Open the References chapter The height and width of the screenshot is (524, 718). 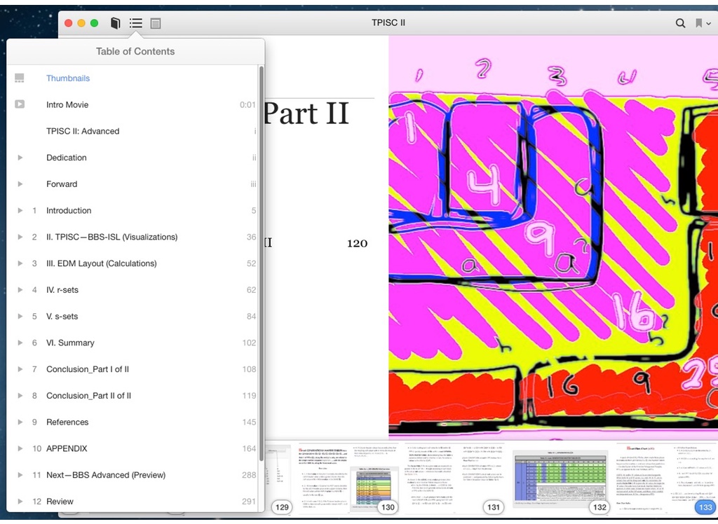pos(67,422)
